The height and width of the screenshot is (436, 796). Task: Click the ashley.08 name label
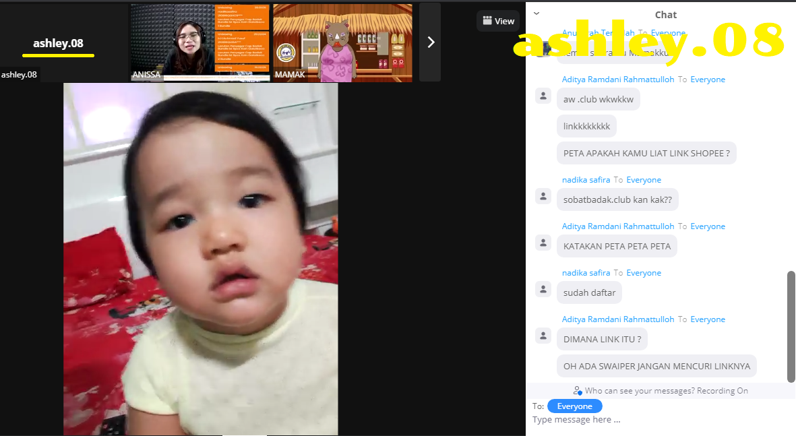coord(19,75)
